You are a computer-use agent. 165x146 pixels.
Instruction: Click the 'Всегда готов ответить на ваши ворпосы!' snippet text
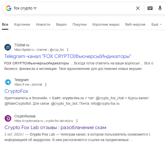(107, 63)
